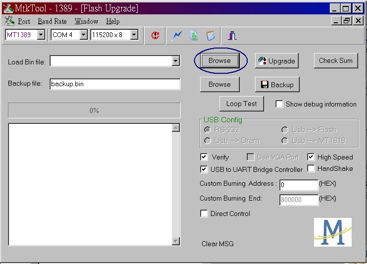Click the Custom Burning End field
The height and width of the screenshot is (264, 367).
299,200
